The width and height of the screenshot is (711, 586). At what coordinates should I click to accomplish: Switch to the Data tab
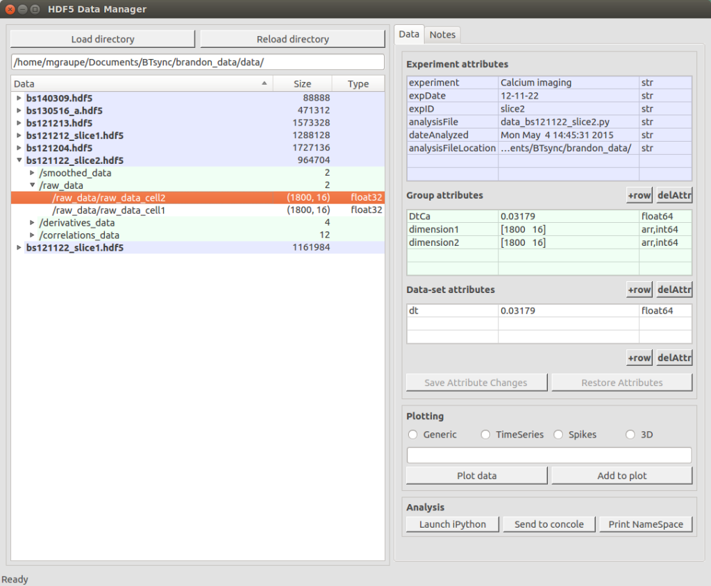pos(409,35)
